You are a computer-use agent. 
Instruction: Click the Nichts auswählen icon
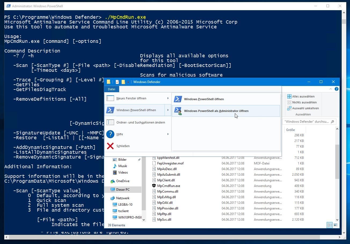point(289,102)
